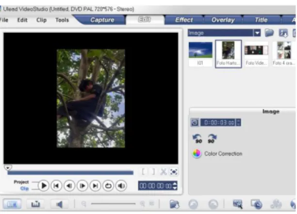Viewport: 297px width, 214px height.
Task: Click the Redo button in toolbar
Action: 213,204
